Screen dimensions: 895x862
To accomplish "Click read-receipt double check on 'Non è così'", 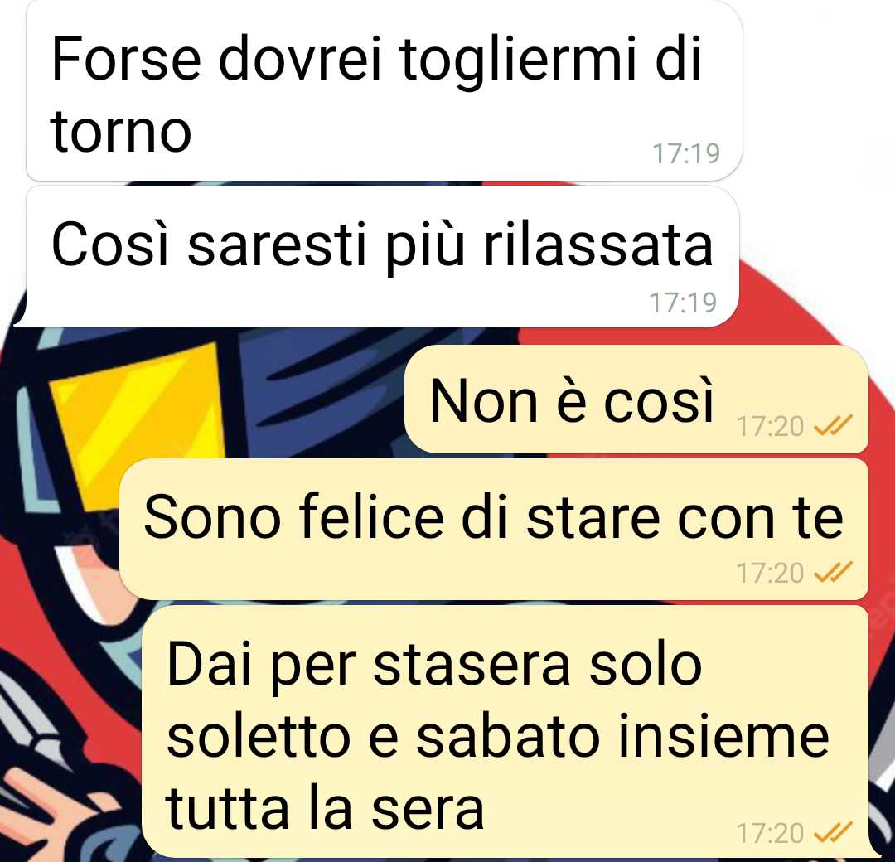I will (833, 425).
